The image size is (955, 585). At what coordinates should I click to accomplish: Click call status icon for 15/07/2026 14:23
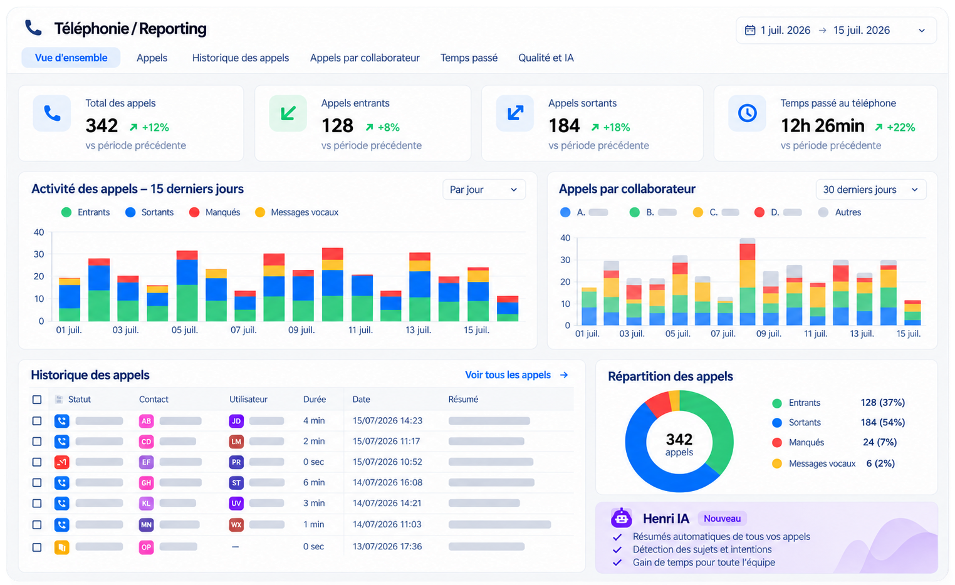click(x=61, y=421)
